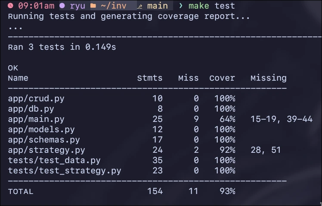Screen dimensions: 322x206
Task: Click app/strategy.py file name
Action: coord(46,150)
